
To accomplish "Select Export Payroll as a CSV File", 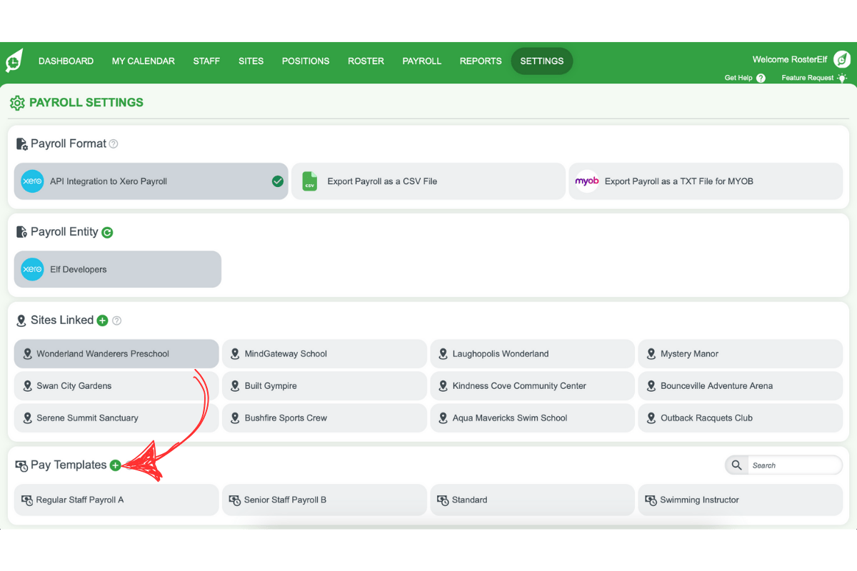I will pyautogui.click(x=428, y=181).
